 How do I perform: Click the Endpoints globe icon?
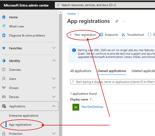[x=101, y=35]
